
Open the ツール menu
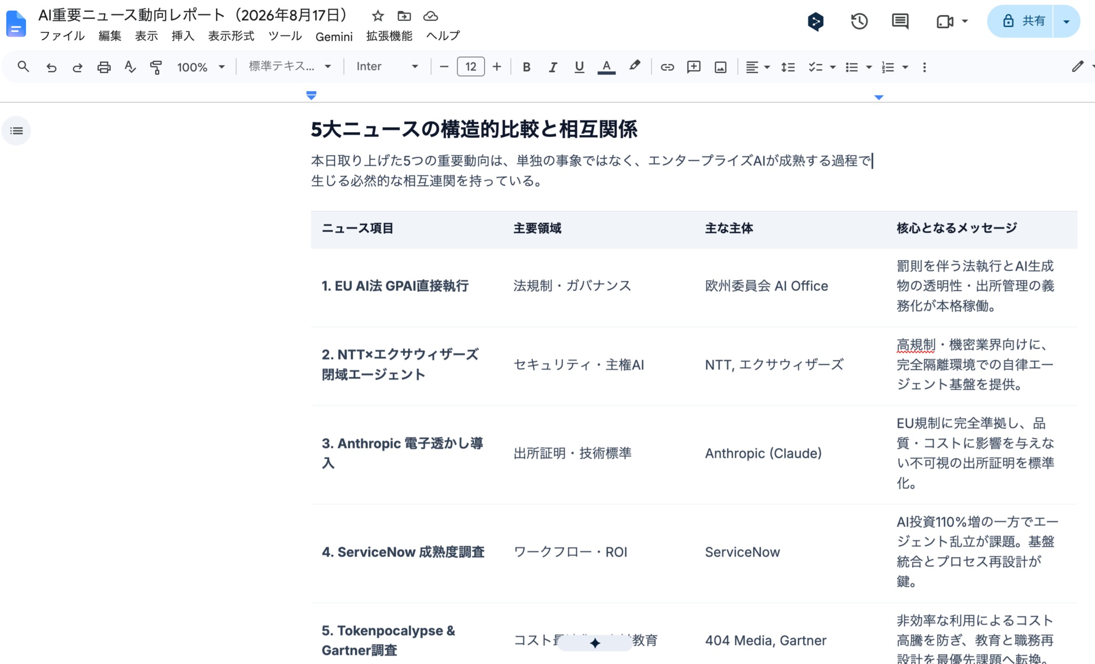(x=285, y=36)
